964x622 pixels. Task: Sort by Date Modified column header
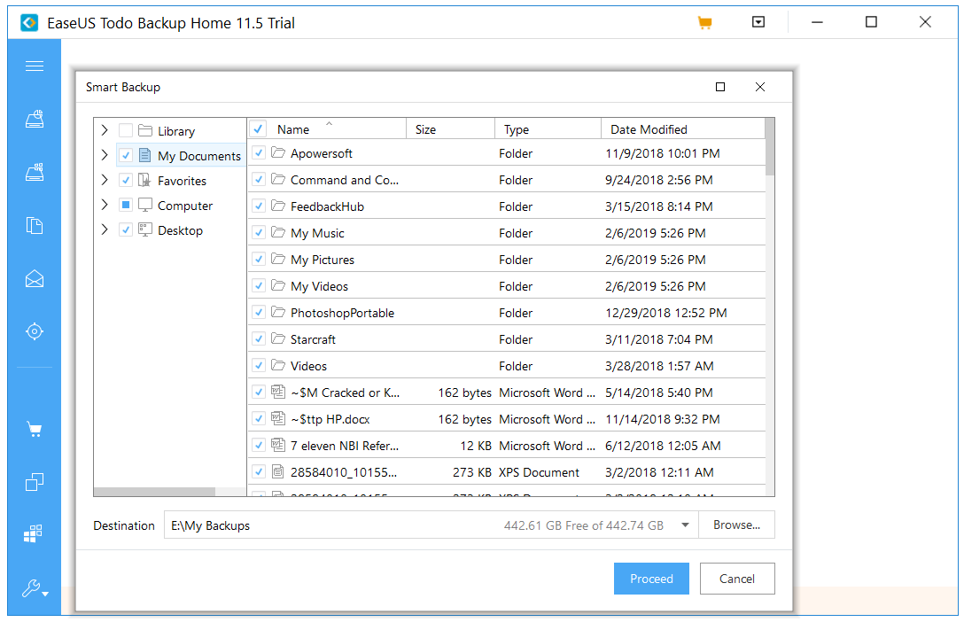point(682,129)
